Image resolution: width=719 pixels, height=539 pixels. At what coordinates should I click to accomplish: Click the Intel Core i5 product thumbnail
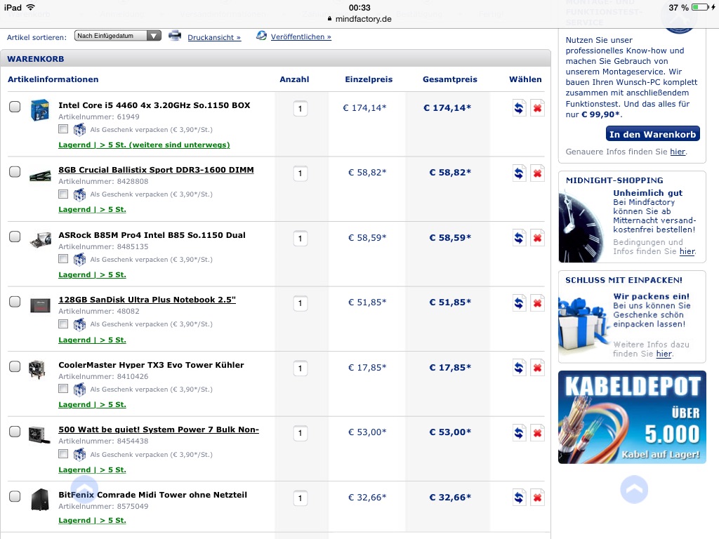[x=39, y=110]
